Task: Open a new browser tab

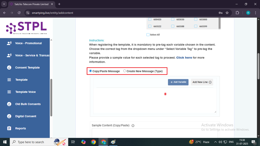Action: point(59,4)
